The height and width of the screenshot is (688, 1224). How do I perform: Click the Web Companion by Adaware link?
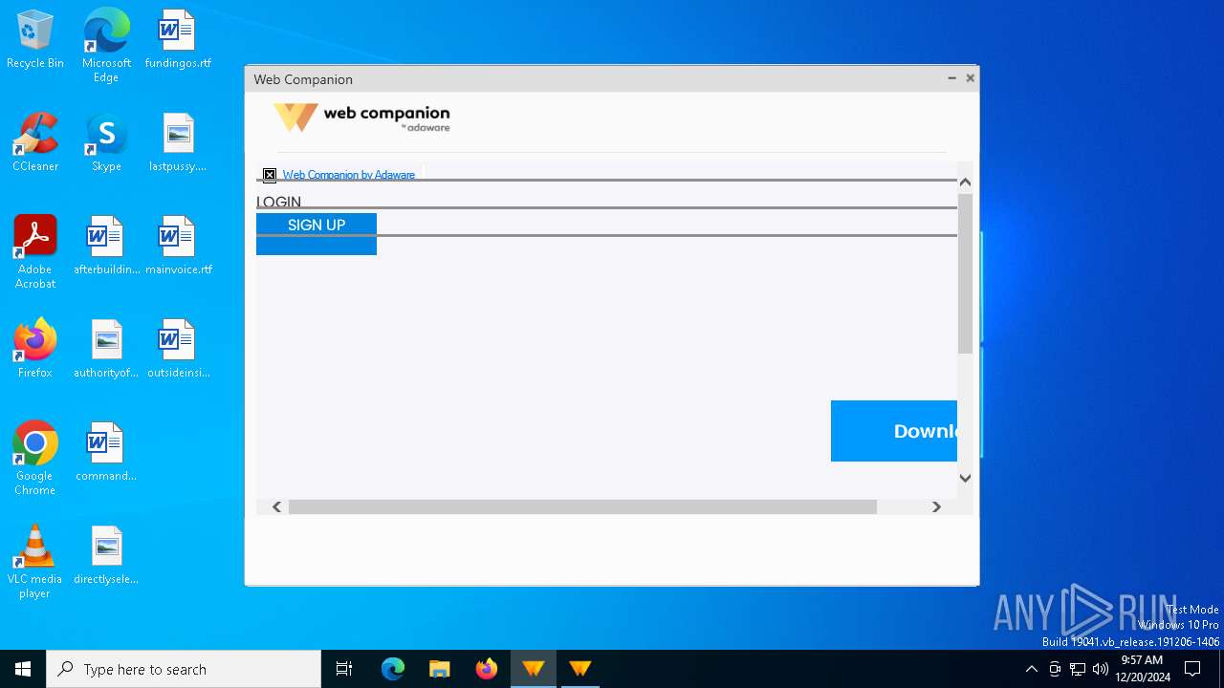[348, 175]
